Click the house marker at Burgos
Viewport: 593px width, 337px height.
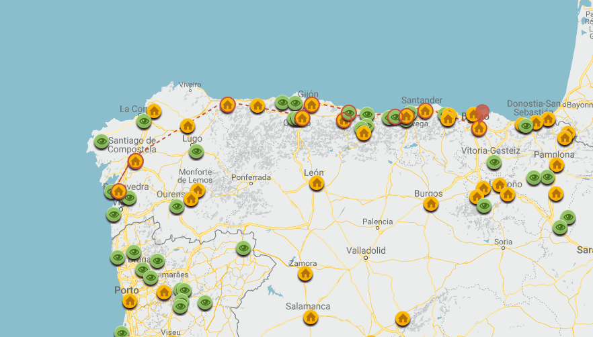point(430,204)
